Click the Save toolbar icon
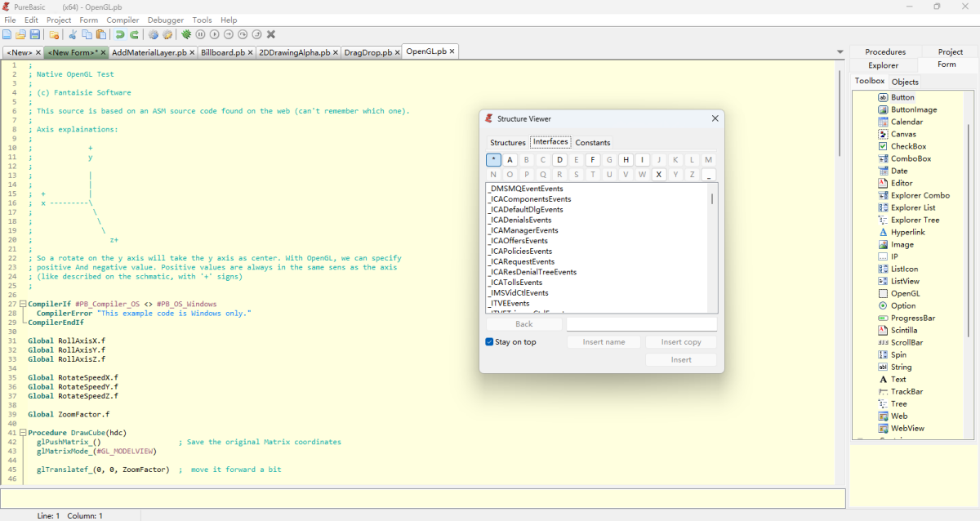980x521 pixels. tap(34, 34)
